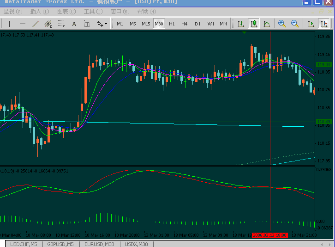Viewport: 335px width, 247px height.
Task: Close the inner chart window
Action: pos(330,12)
